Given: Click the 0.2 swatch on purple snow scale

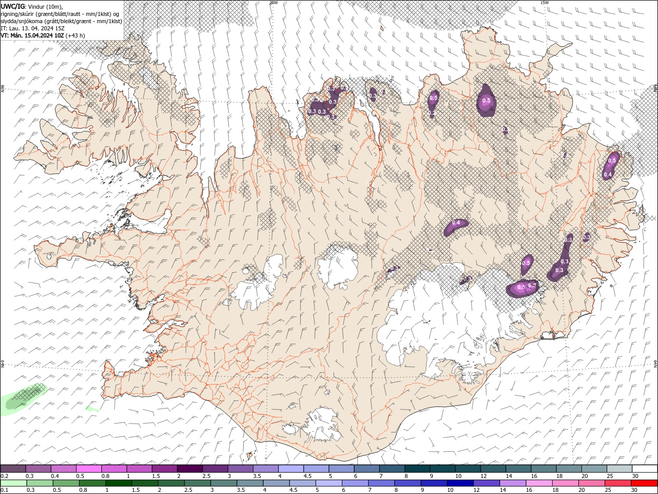Looking at the screenshot, I should point(13,469).
